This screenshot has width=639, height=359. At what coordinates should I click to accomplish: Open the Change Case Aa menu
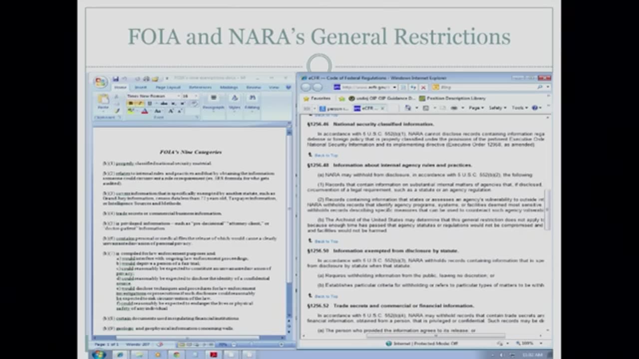158,111
